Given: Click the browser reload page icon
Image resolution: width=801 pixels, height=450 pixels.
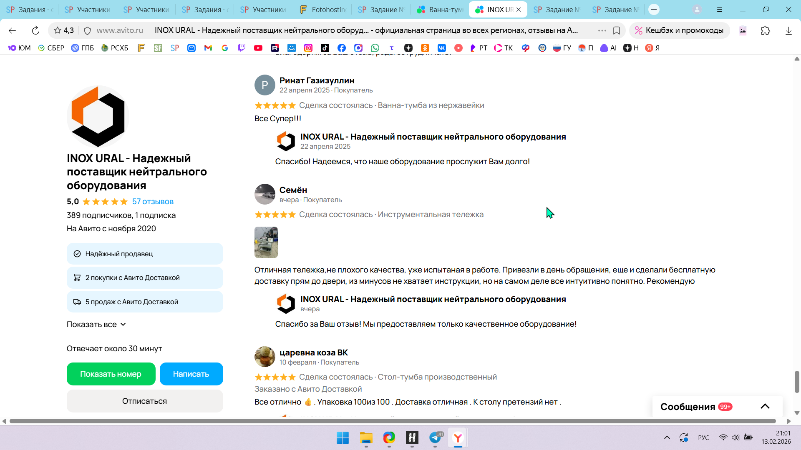Looking at the screenshot, I should 35,30.
